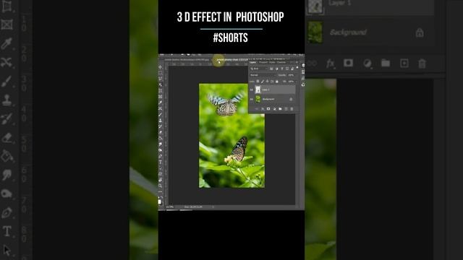This screenshot has height=260, width=463.
Task: Activate second document tab under yellow cursor highlight
Action: (232, 59)
